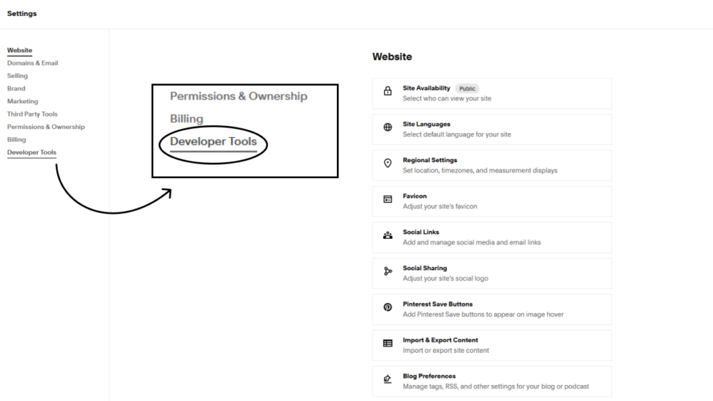Click the location pin icon for Regional Settings

pyautogui.click(x=387, y=163)
